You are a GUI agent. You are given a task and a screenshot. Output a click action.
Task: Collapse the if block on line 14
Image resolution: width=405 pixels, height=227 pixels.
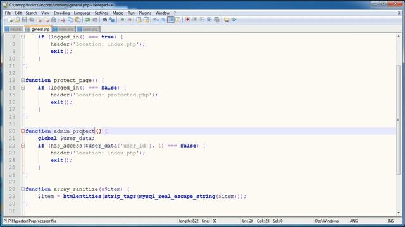pos(23,88)
